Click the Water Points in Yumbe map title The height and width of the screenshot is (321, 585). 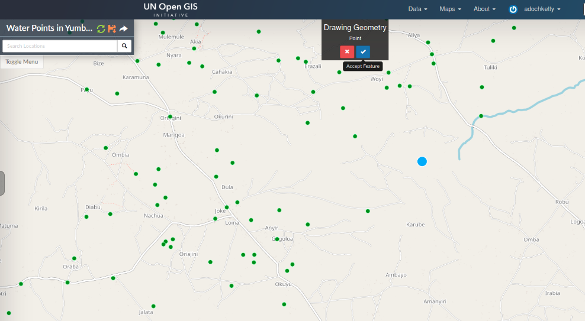pyautogui.click(x=49, y=28)
